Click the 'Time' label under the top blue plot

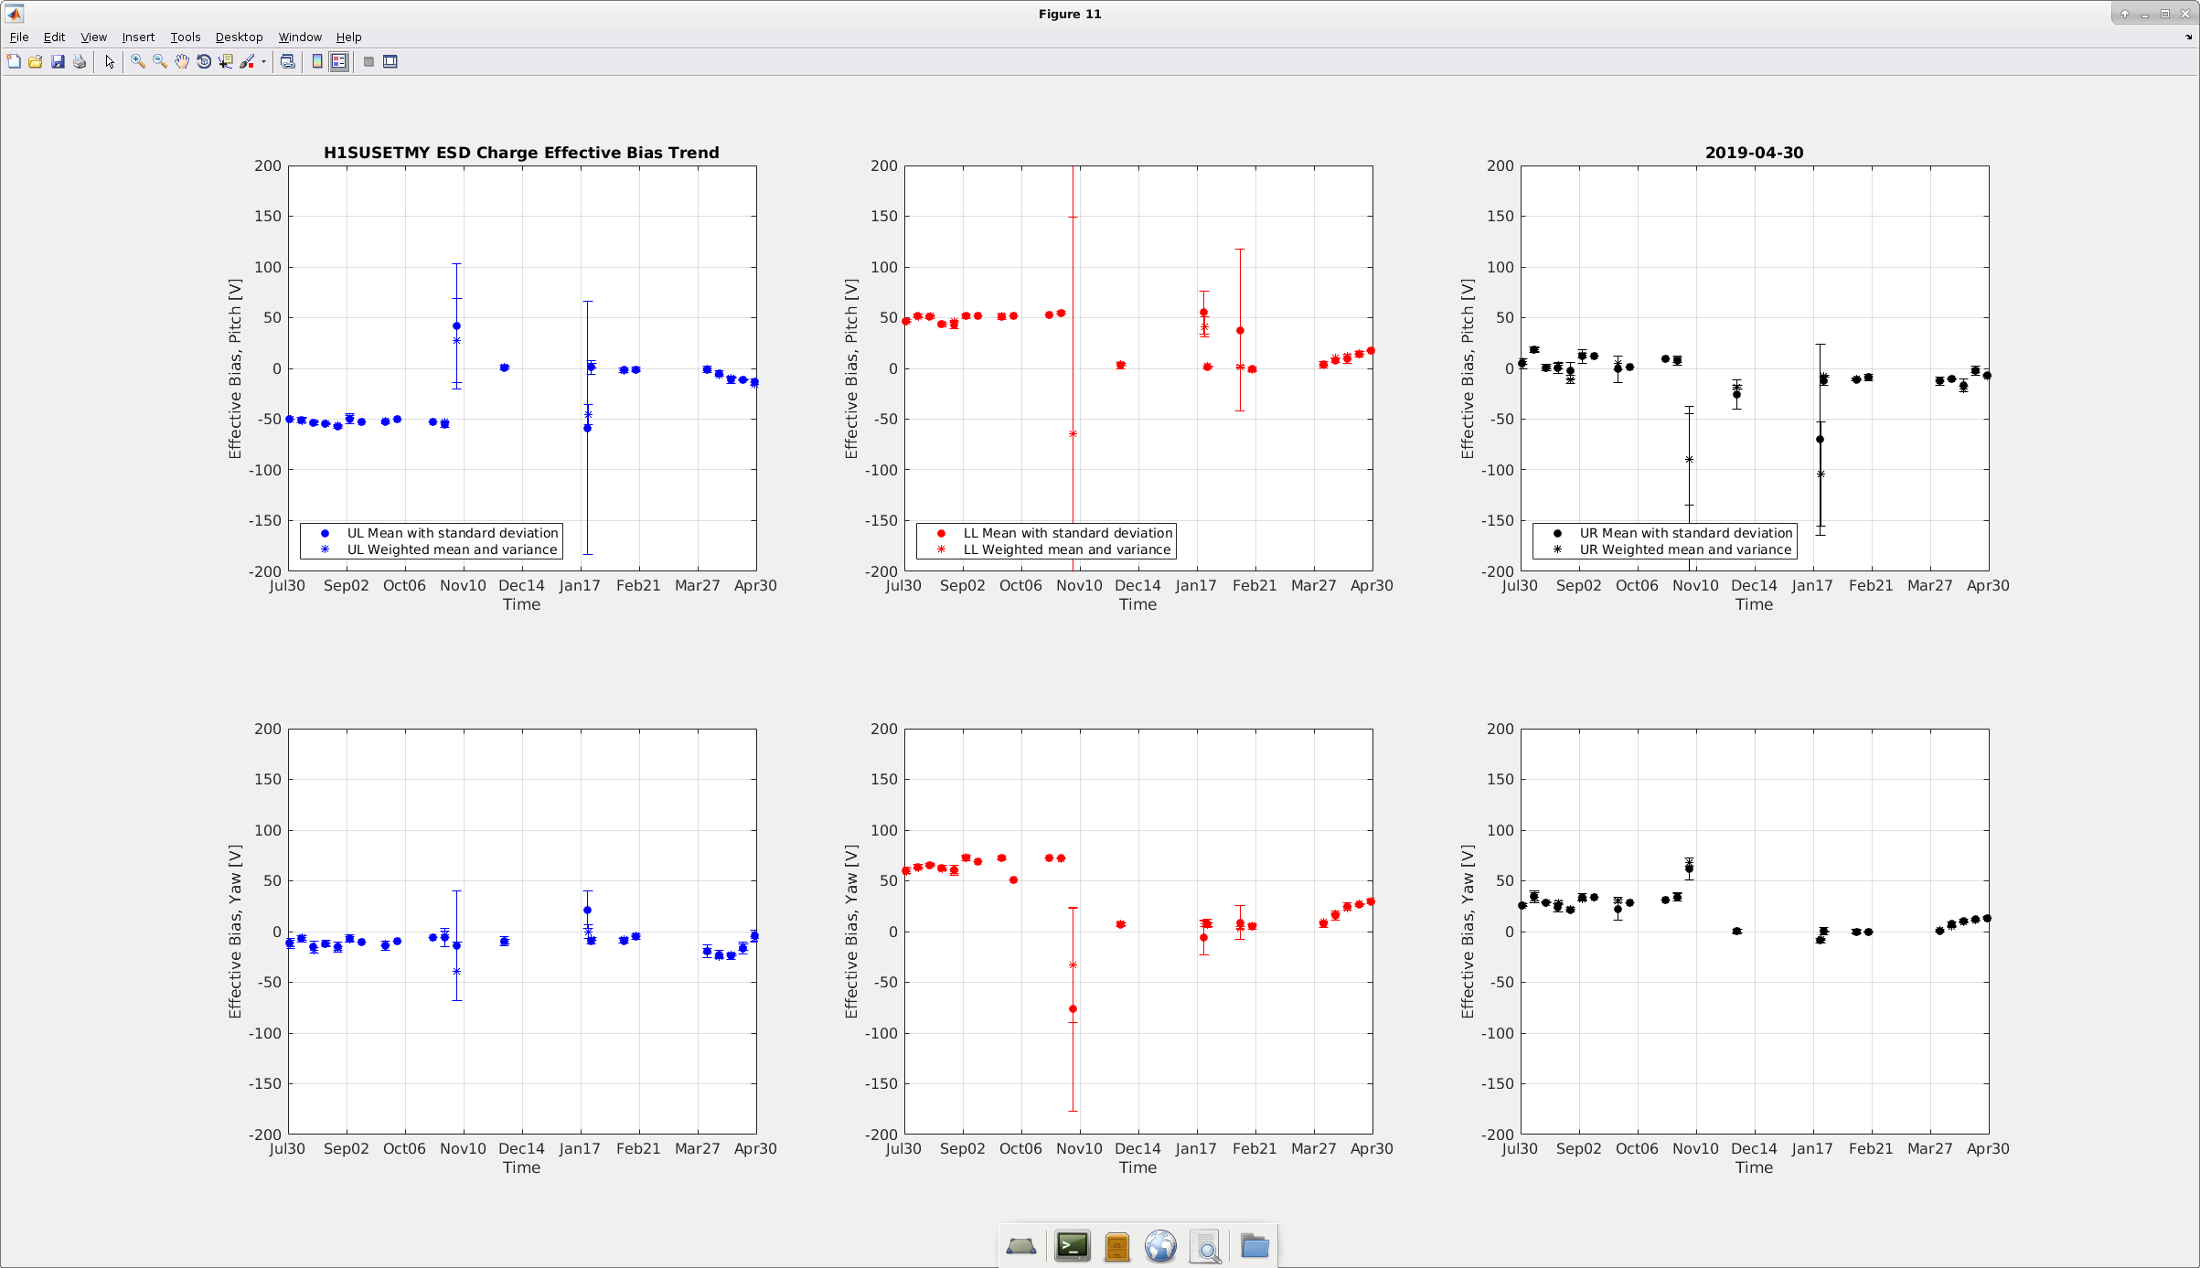coord(521,604)
